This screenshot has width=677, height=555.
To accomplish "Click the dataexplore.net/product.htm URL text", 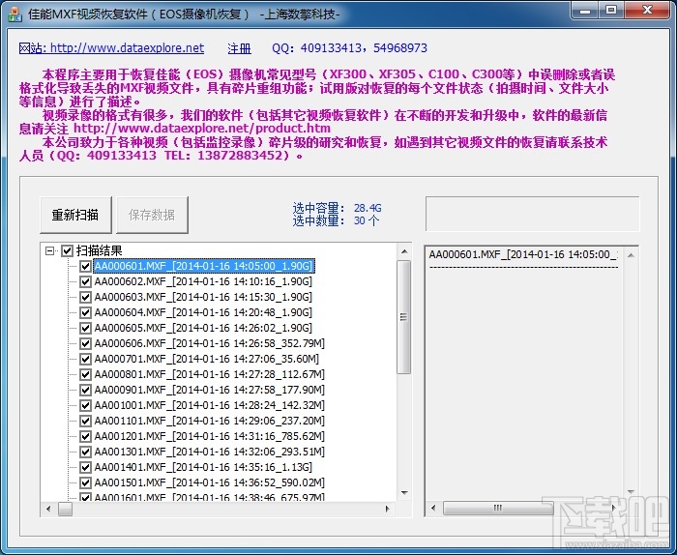I will tap(202, 129).
